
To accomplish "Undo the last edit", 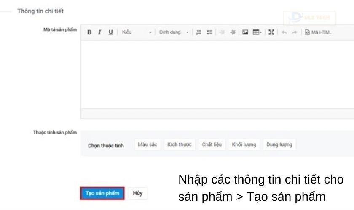I will tap(284, 32).
